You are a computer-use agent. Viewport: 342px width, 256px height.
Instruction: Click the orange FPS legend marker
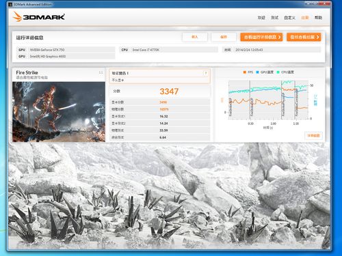pyautogui.click(x=244, y=72)
